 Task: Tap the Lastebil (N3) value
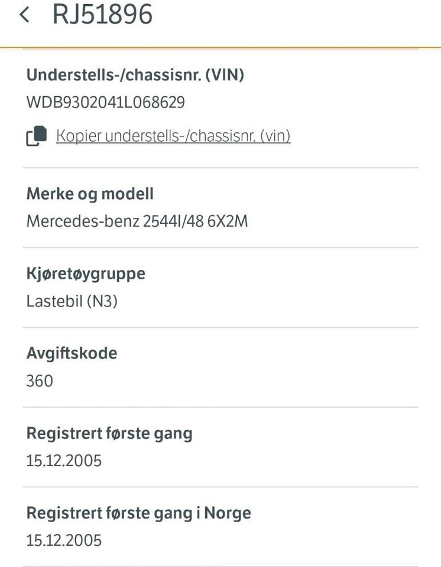tap(72, 301)
